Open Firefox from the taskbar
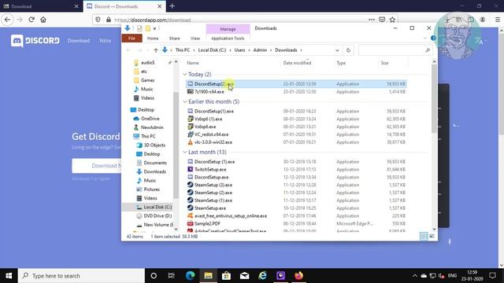This screenshot has height=283, width=504. pyautogui.click(x=298, y=276)
